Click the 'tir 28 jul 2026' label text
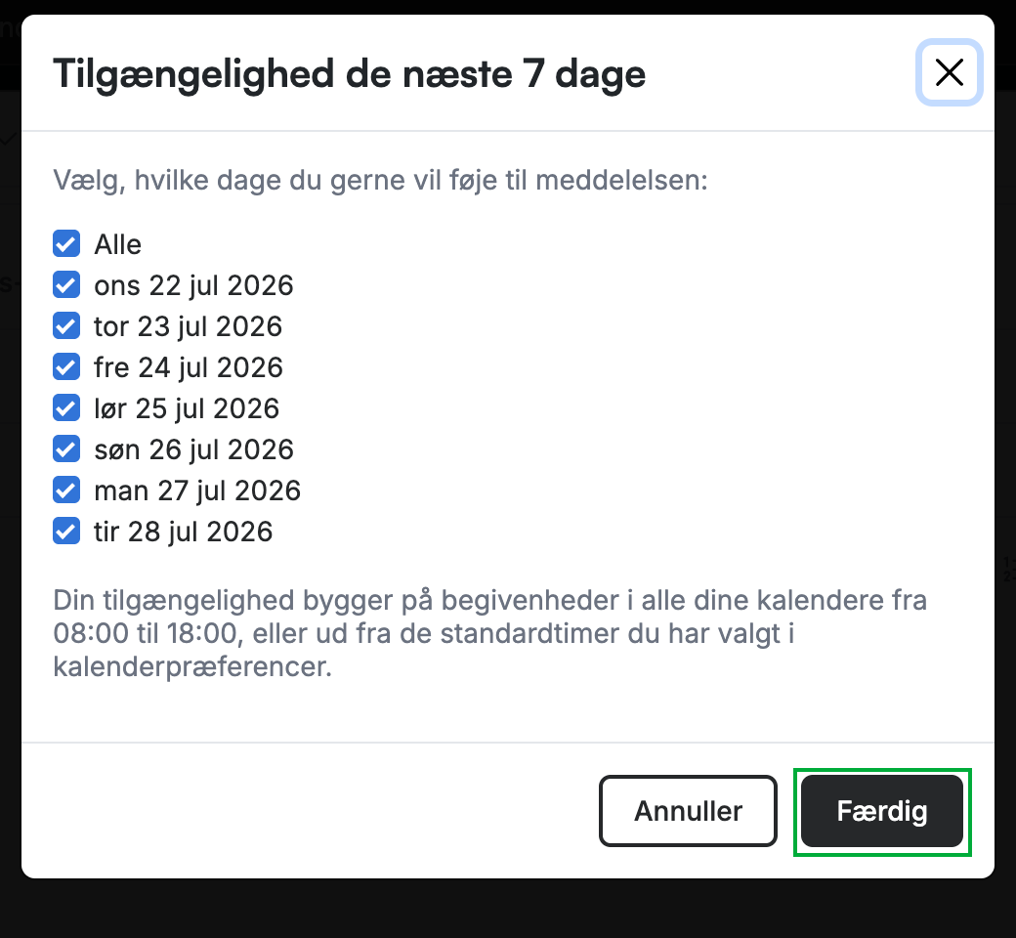This screenshot has height=938, width=1016. point(184,533)
